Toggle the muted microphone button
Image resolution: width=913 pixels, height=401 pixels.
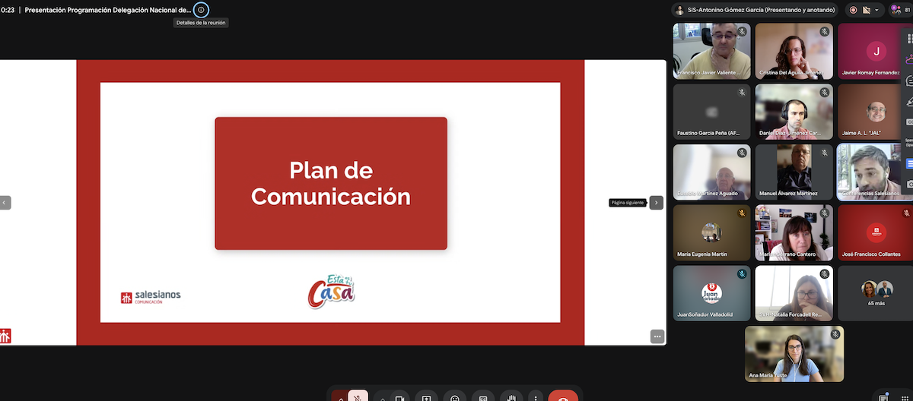point(358,398)
